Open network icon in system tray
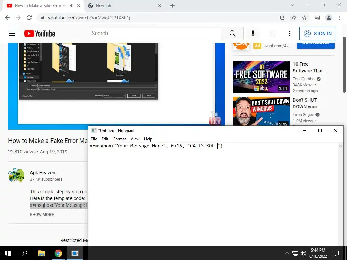The height and width of the screenshot is (260, 347). pyautogui.click(x=295, y=253)
